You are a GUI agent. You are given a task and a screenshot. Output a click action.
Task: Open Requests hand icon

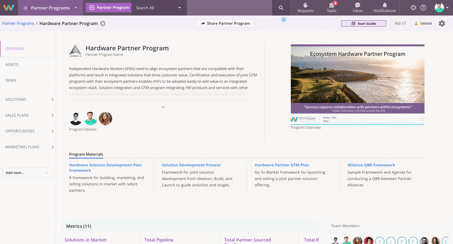[306, 8]
